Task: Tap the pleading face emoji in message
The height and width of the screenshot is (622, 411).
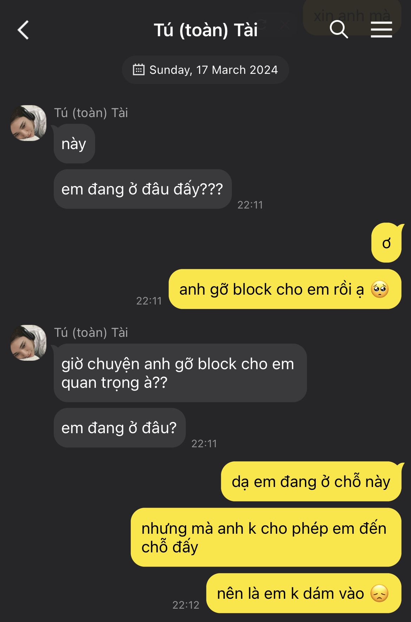Action: pos(380,289)
